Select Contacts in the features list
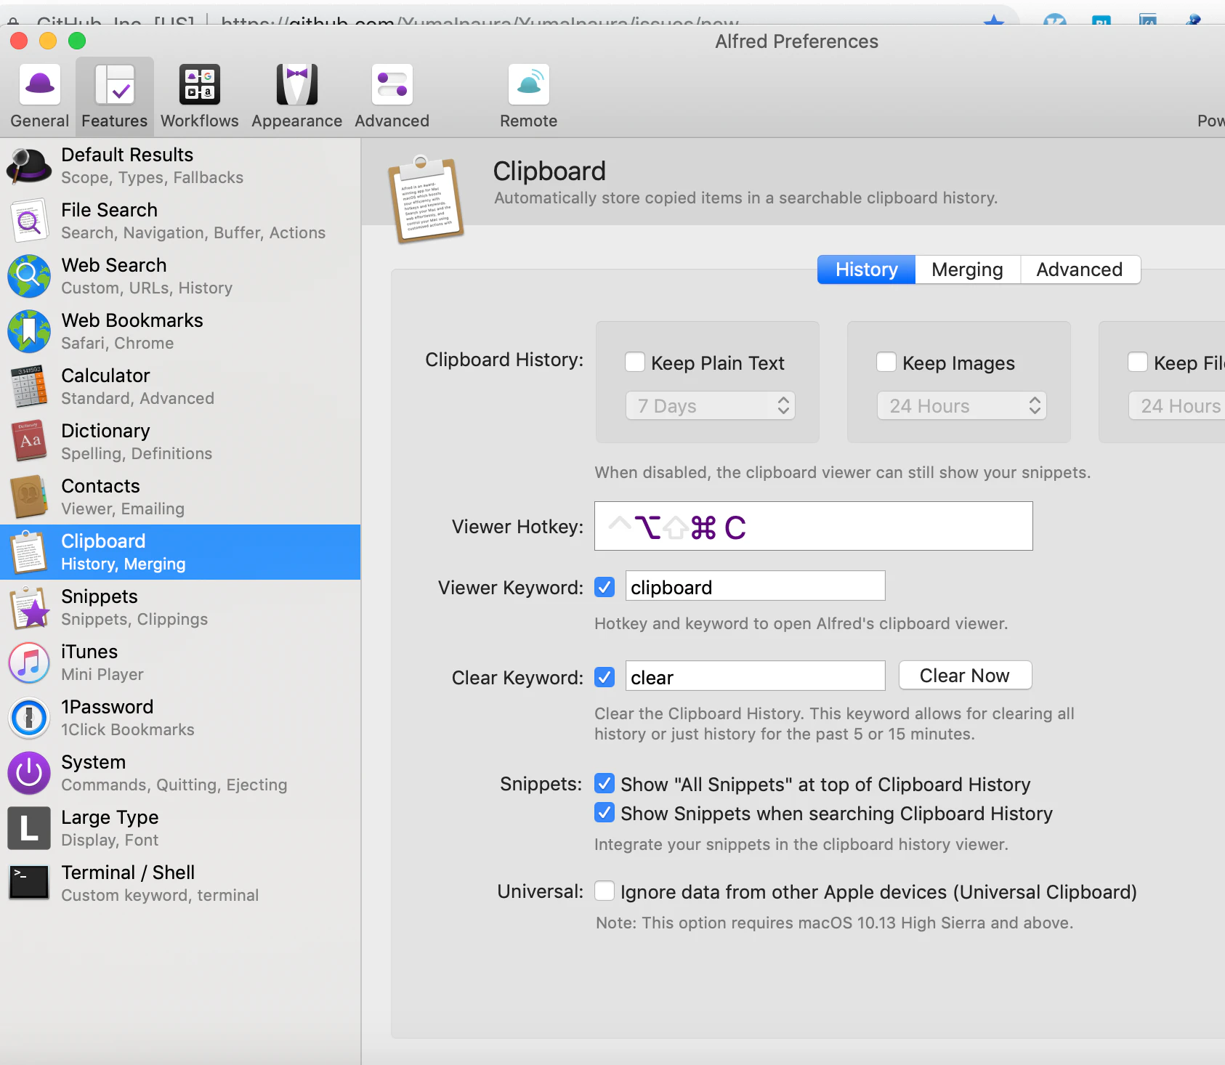 pos(180,497)
